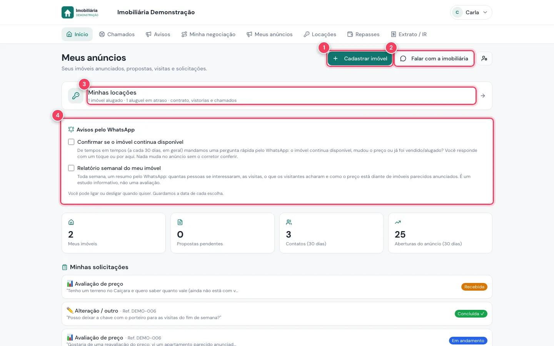
Task: Switch to the Avisos tab
Action: pyautogui.click(x=158, y=34)
